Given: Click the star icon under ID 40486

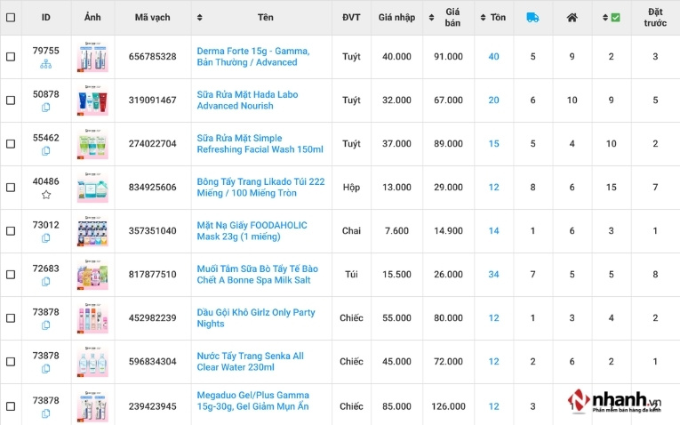Looking at the screenshot, I should [x=46, y=195].
